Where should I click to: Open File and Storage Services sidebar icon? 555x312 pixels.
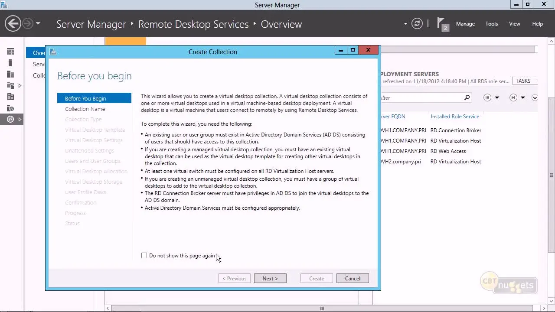pyautogui.click(x=10, y=85)
